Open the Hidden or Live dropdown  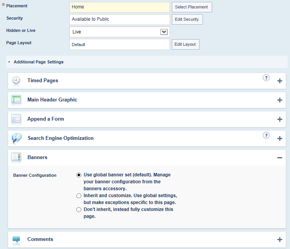[119, 32]
